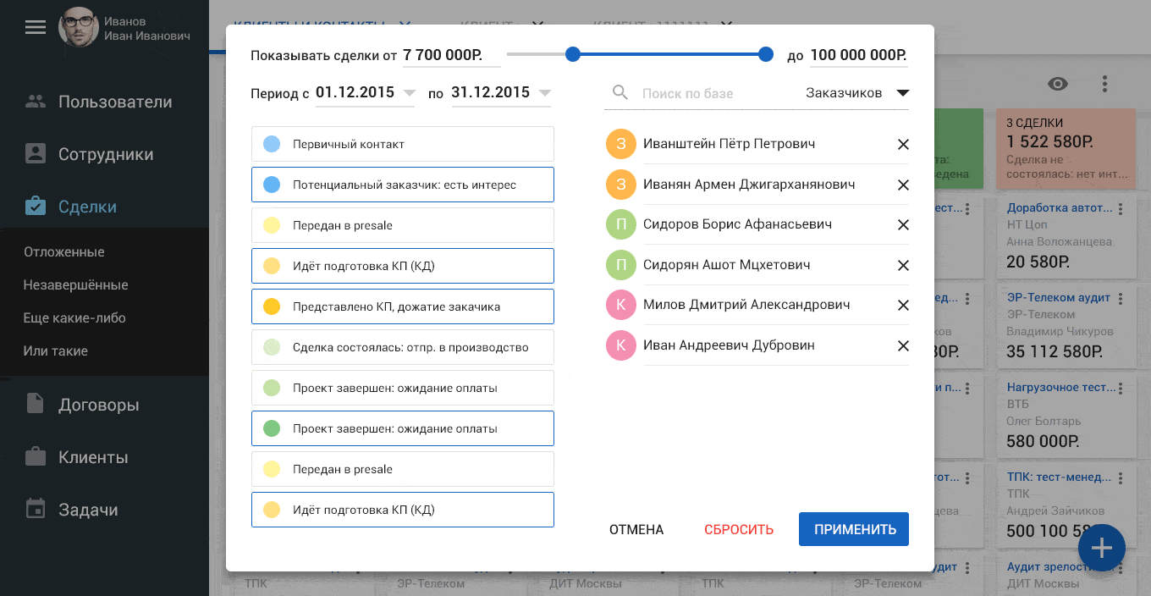Image resolution: width=1151 pixels, height=596 pixels.
Task: Open more options on ЭР-Телеком аудит card
Action: coord(1122,299)
